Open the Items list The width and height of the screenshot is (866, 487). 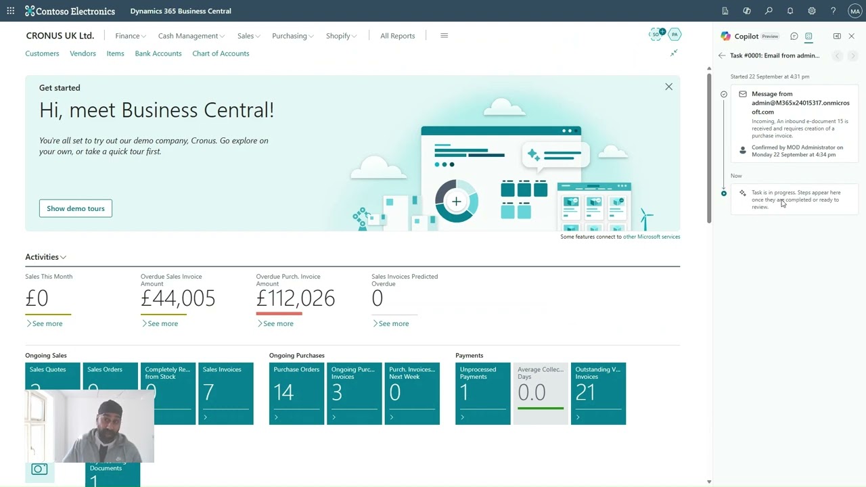(115, 53)
